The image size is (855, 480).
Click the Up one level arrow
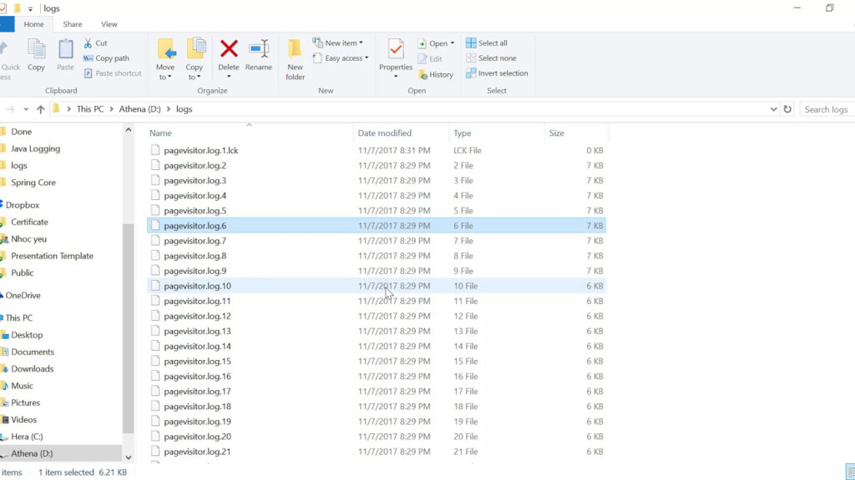coord(40,109)
